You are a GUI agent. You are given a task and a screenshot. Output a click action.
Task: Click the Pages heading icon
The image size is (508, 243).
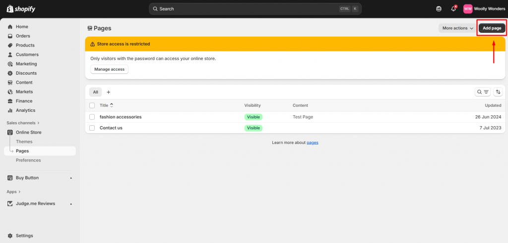click(x=90, y=28)
